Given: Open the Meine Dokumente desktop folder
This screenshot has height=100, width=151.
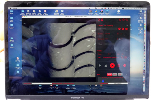Looking at the screenshot, I should tap(23, 12).
